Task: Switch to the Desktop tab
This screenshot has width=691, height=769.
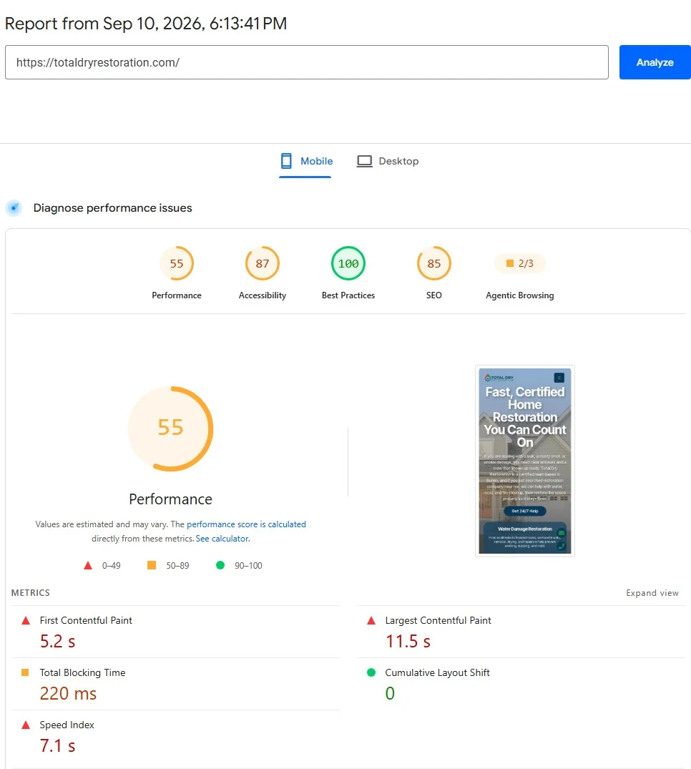Action: coord(388,162)
